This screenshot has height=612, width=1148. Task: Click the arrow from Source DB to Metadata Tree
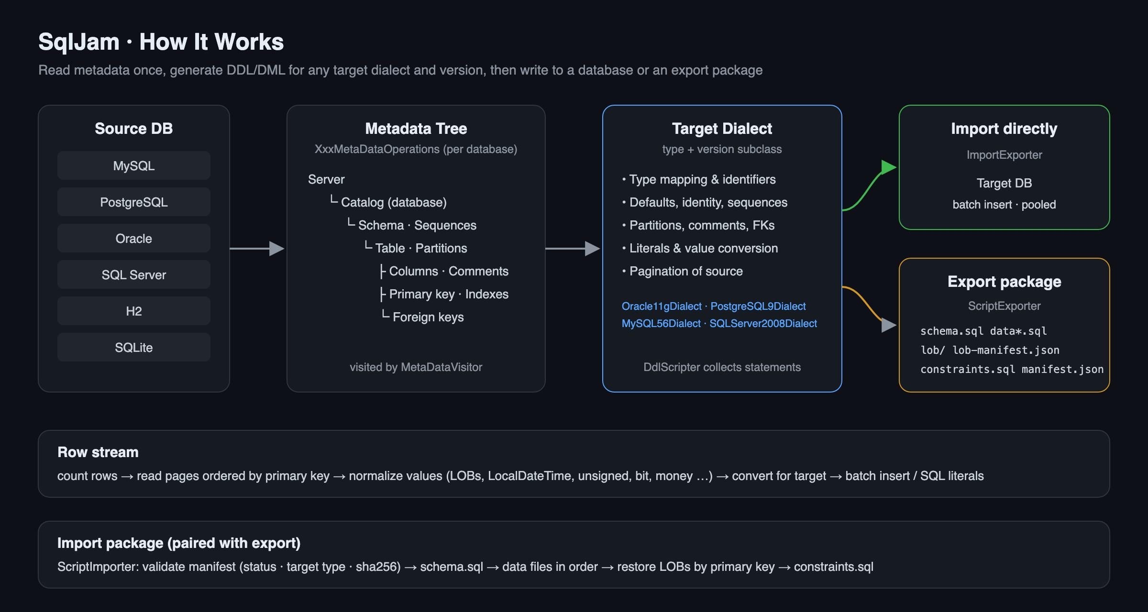[x=257, y=249]
